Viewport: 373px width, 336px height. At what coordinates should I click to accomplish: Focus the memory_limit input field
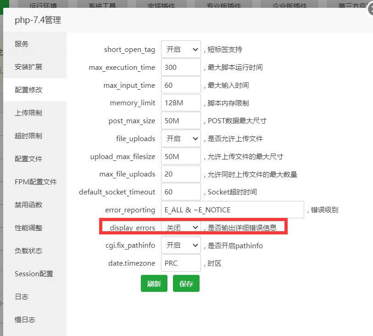181,103
